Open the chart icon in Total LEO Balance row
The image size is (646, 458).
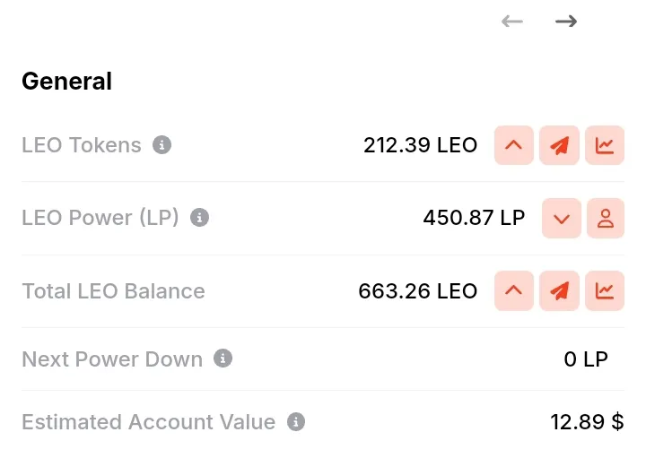[605, 291]
